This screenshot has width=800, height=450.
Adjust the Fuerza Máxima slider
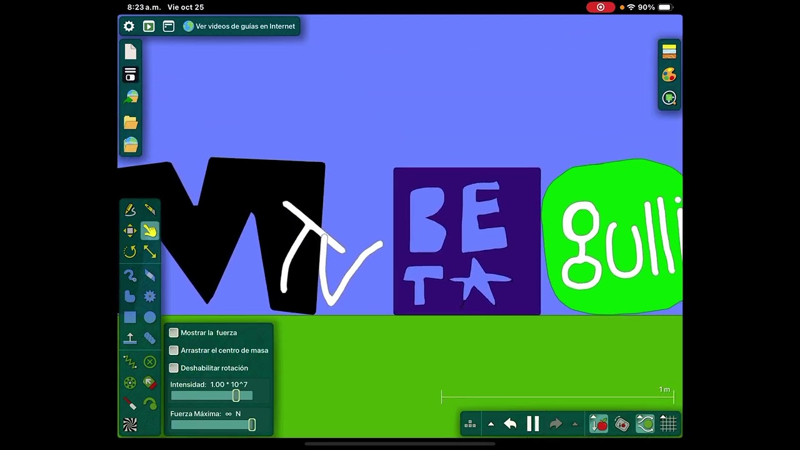(x=212, y=425)
